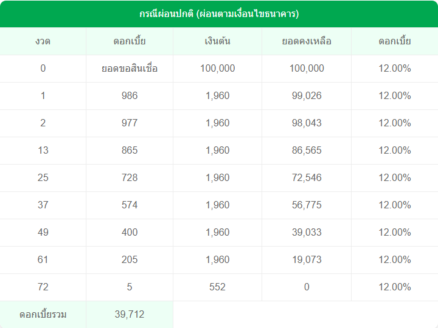The image size is (438, 328).
Task: Click the "งวด" column header
Action: pyautogui.click(x=43, y=41)
